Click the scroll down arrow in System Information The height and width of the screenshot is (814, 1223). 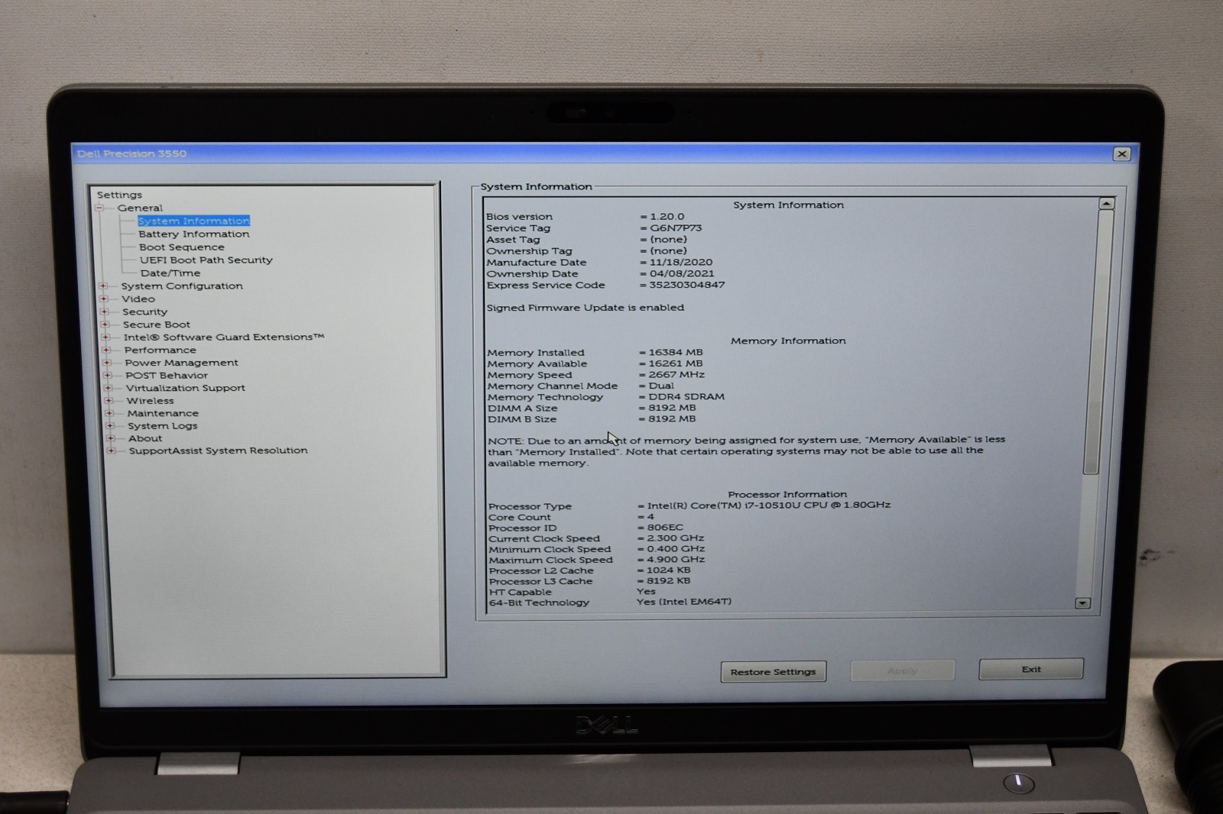(1082, 603)
